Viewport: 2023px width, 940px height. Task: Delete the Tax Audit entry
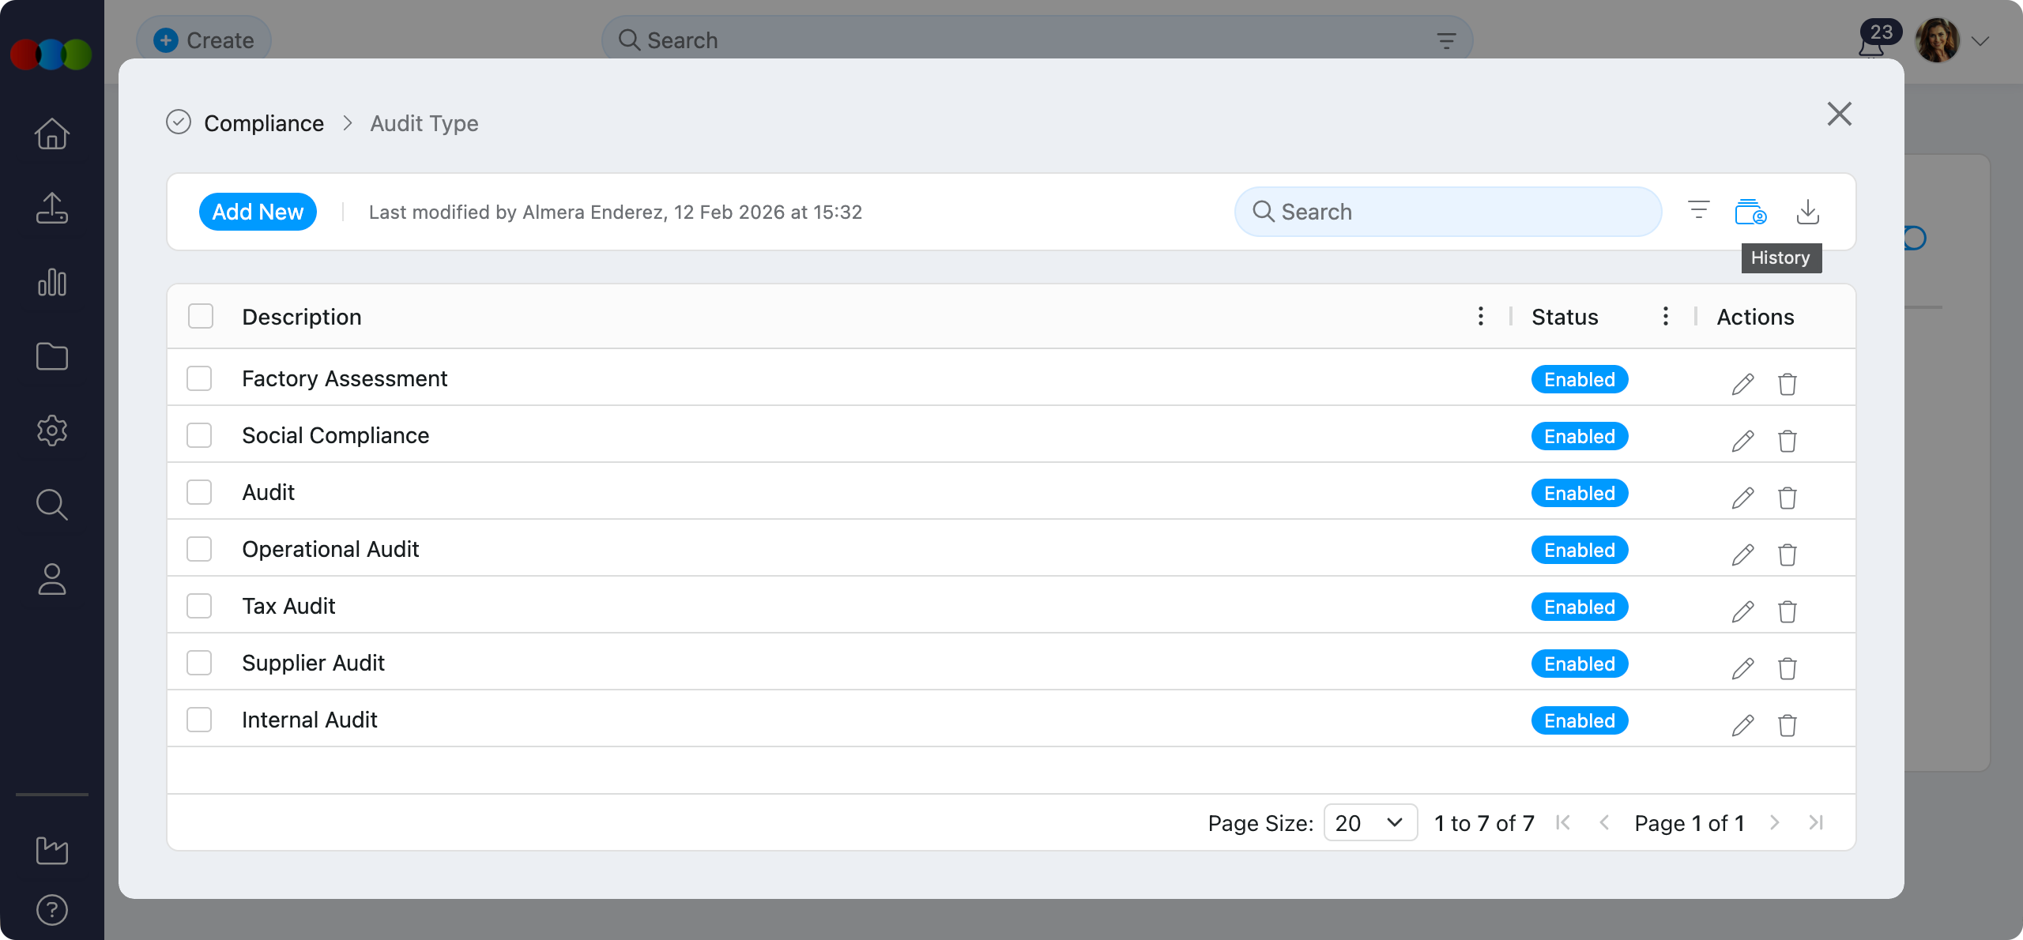[x=1788, y=611]
